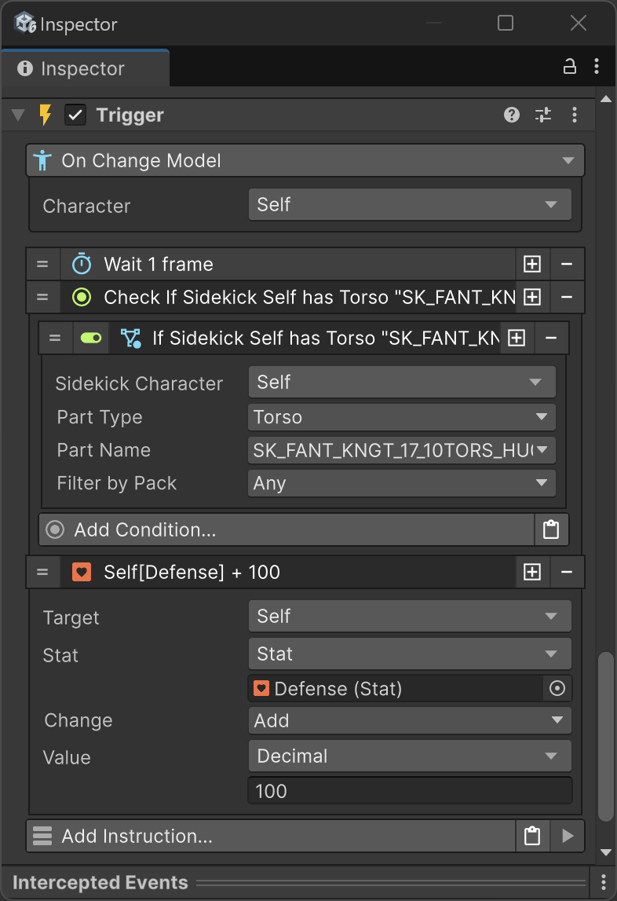This screenshot has height=901, width=617.
Task: Click the plus icon on Wait 1 frame row
Action: click(x=532, y=264)
